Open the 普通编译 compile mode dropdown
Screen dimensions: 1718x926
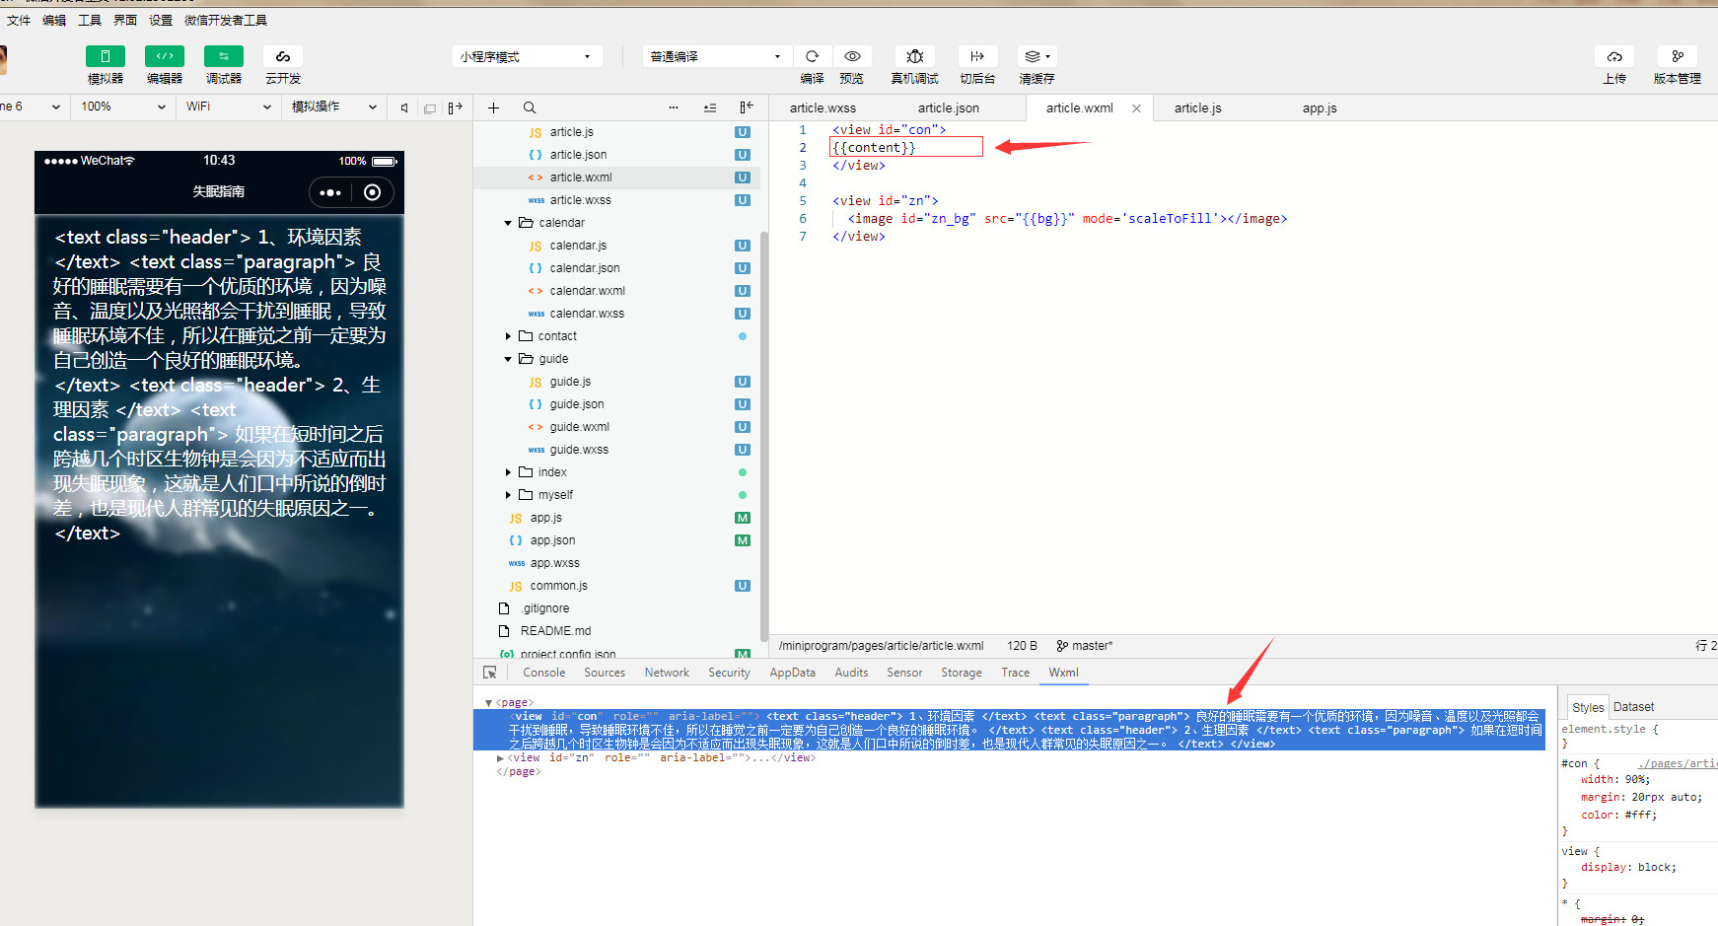(717, 56)
